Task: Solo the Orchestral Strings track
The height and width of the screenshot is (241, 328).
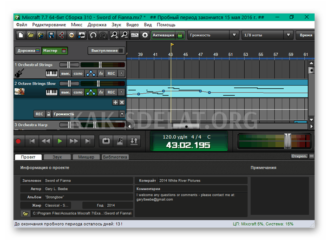Action: tap(78, 73)
